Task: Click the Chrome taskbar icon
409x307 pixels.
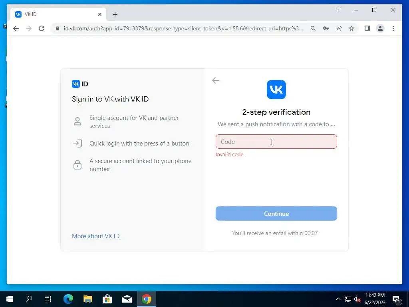Action: pyautogui.click(x=146, y=299)
